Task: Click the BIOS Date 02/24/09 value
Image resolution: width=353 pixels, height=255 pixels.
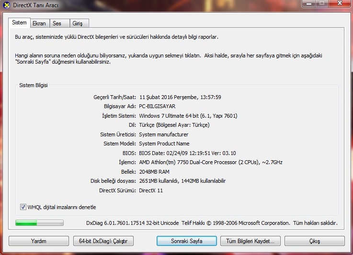Action: [x=187, y=153]
